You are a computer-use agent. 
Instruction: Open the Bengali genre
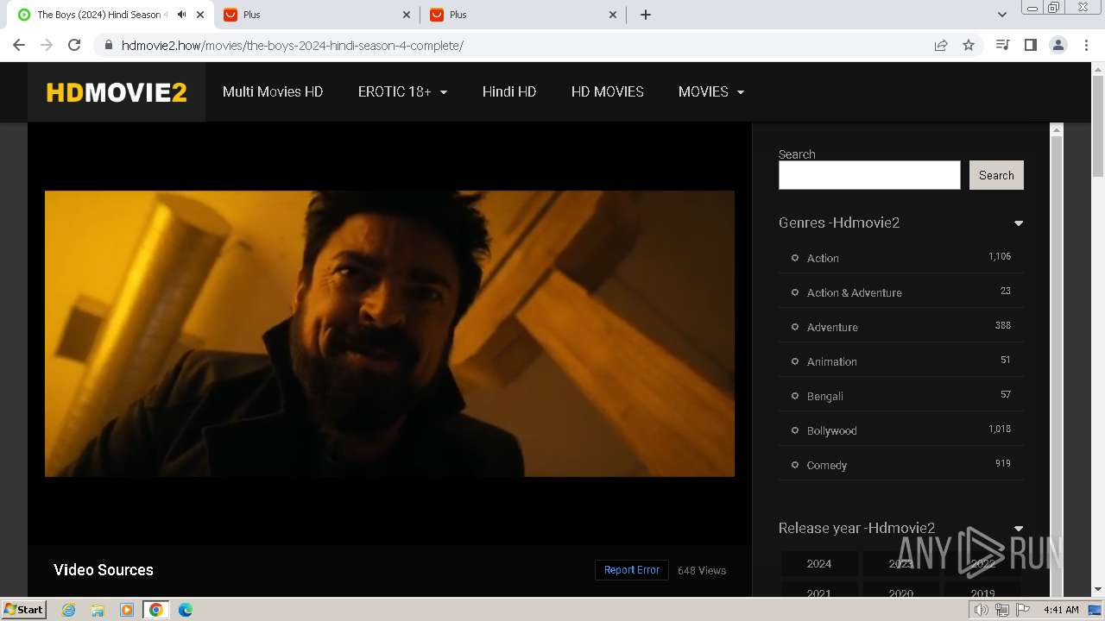(x=825, y=396)
